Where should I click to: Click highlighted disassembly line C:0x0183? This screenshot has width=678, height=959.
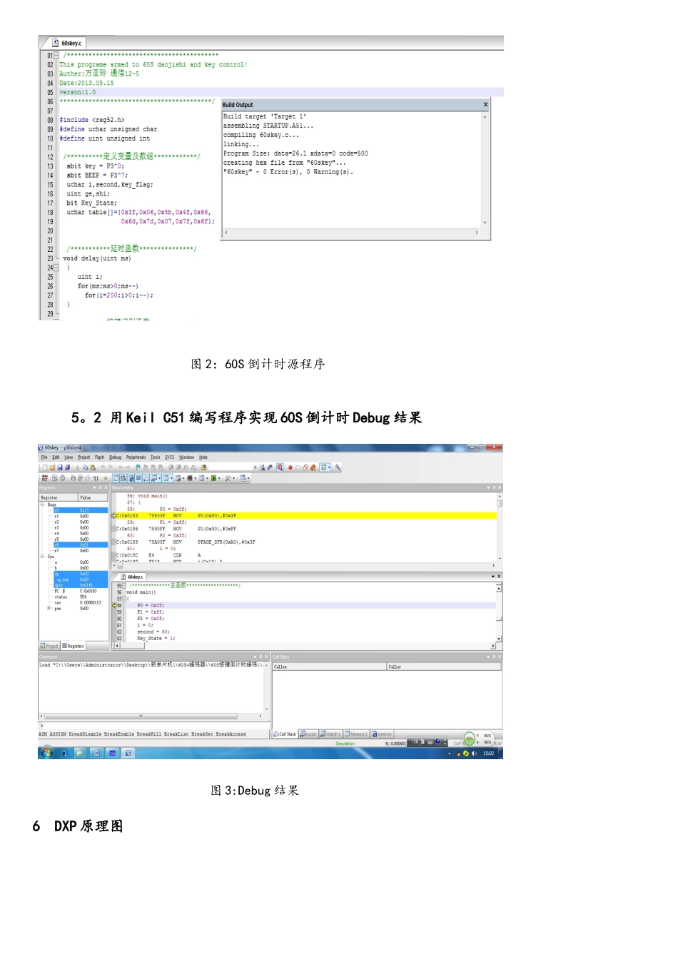pos(305,515)
